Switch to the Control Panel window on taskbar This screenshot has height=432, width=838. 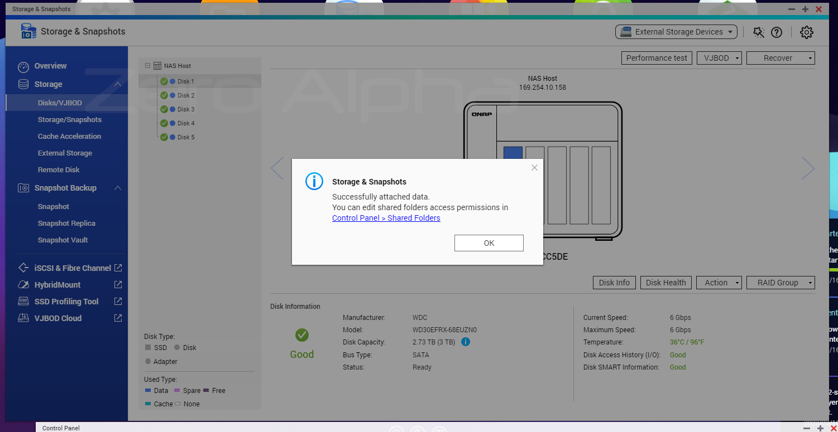pos(60,428)
